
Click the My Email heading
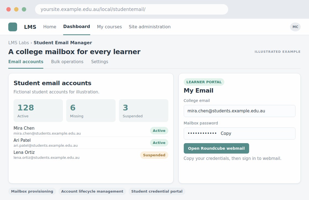(198, 90)
